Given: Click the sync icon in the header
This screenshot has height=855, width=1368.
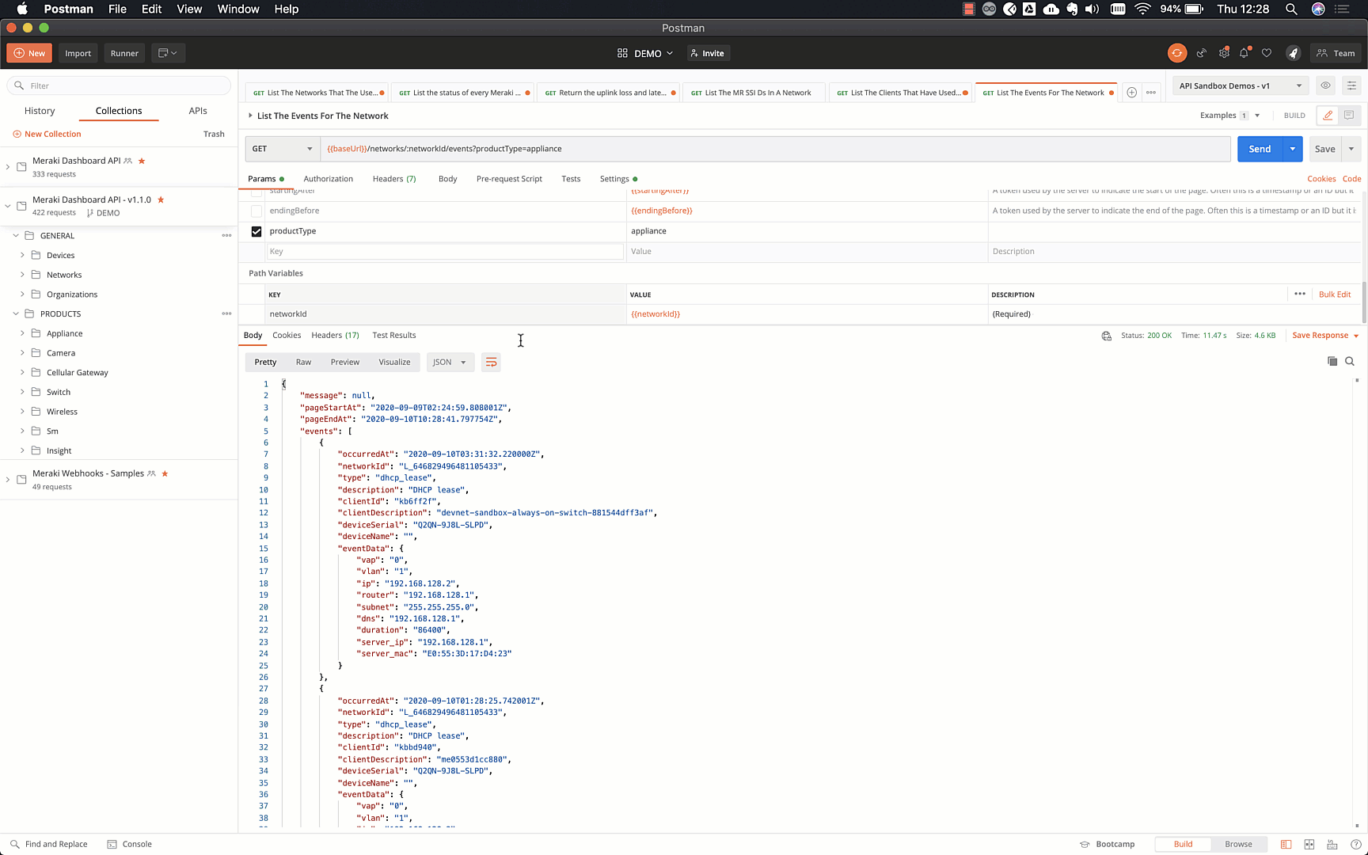Looking at the screenshot, I should [1177, 53].
